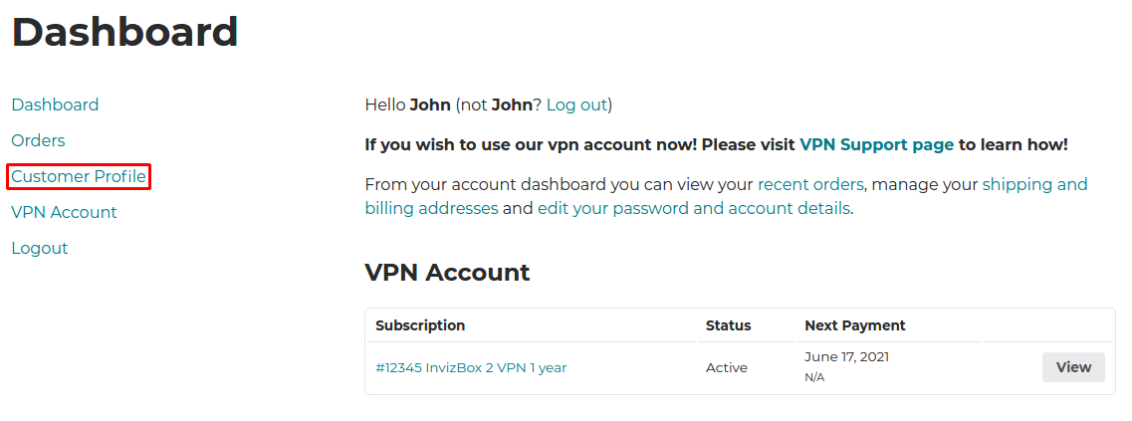Screen dimensions: 1132x421
Task: Click the VPN Account section heading
Action: [447, 273]
